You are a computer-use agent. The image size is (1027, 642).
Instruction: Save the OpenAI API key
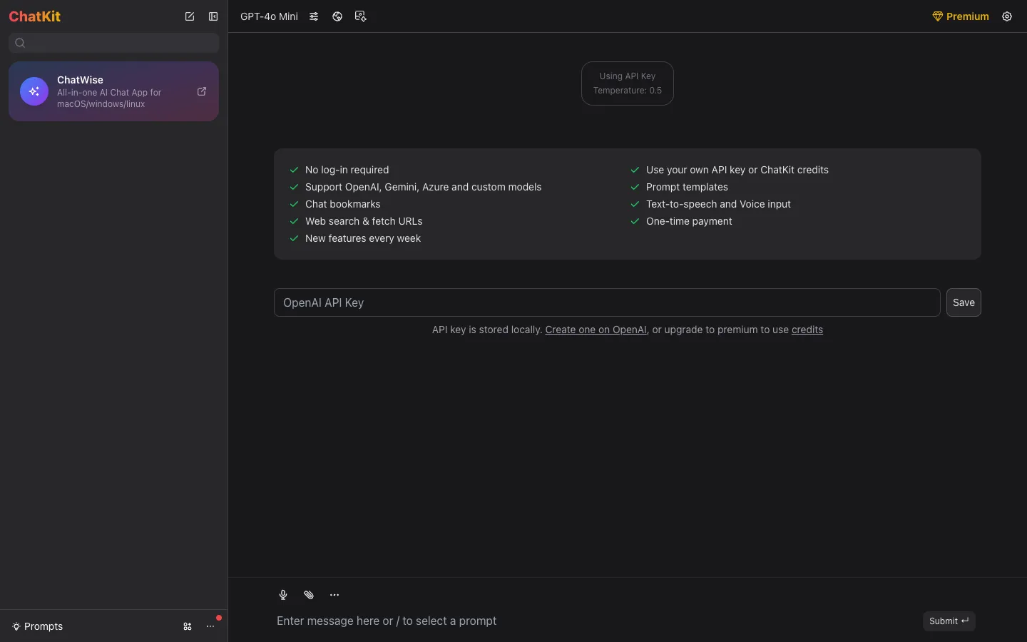click(x=964, y=302)
